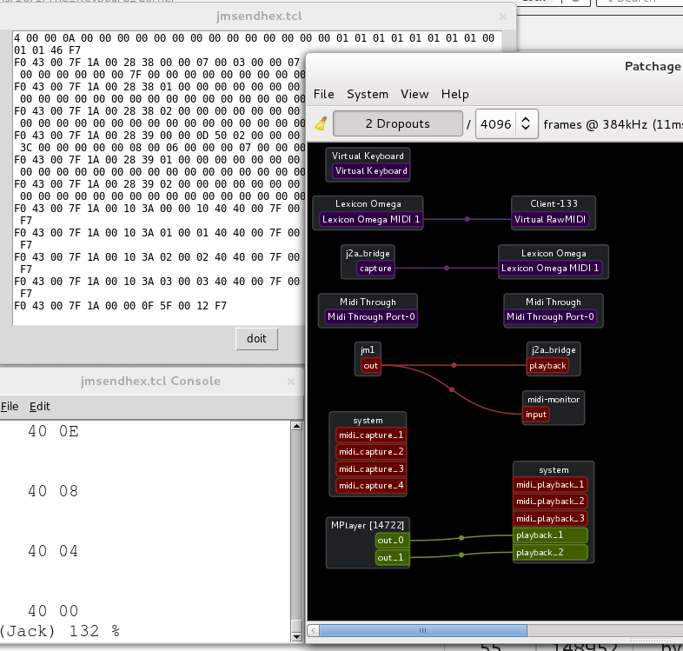Click the connection dot between Lexicon Omega and Virtual RawMIDI
683x651 pixels.
(x=467, y=219)
